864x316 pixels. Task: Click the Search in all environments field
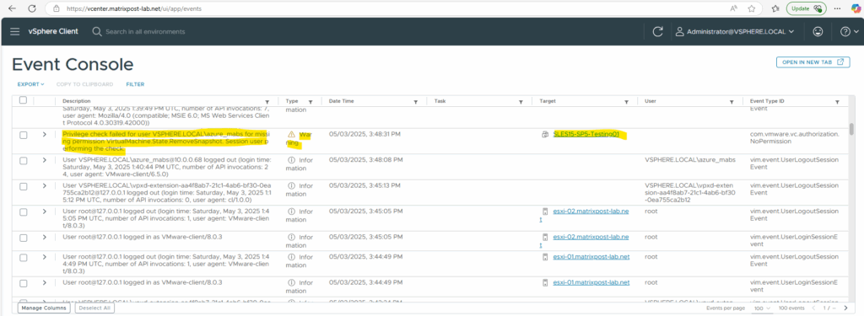coord(145,32)
